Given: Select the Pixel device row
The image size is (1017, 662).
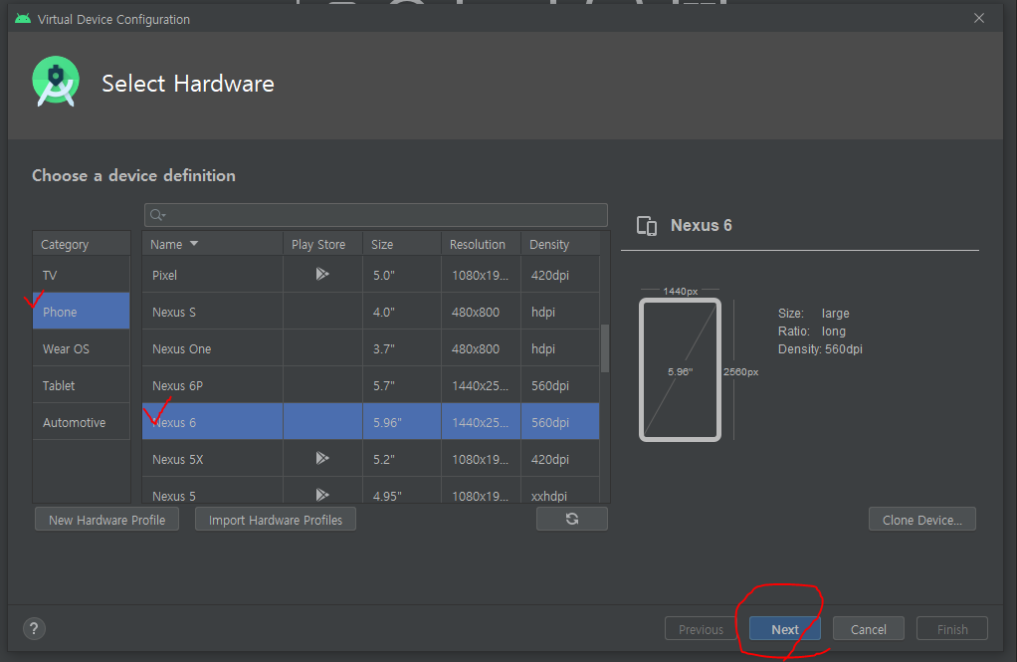Looking at the screenshot, I should pyautogui.click(x=371, y=275).
